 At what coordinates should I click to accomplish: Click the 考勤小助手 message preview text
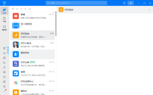[34, 18]
